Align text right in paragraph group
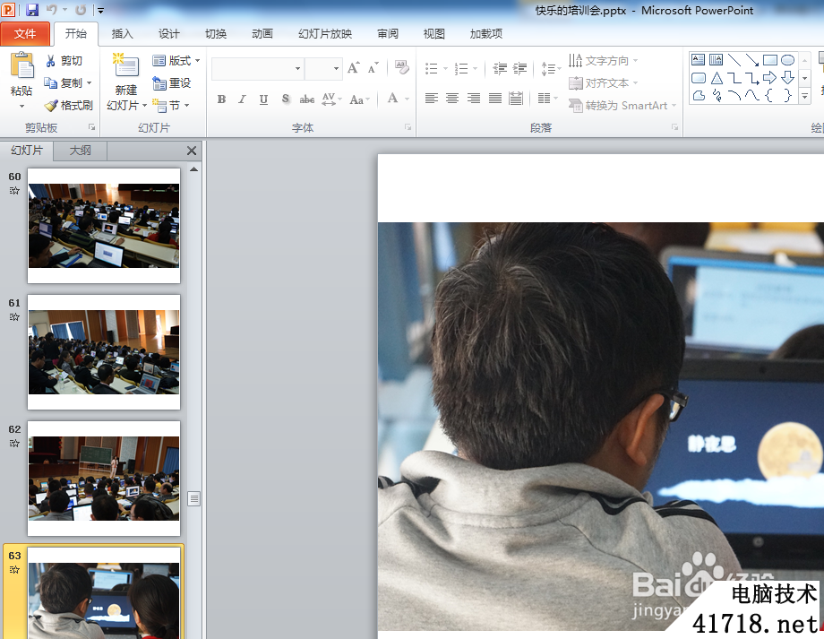Image resolution: width=824 pixels, height=639 pixels. click(474, 99)
